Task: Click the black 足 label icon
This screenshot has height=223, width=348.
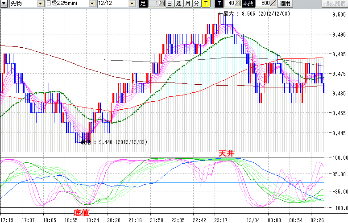Action: (x=143, y=4)
